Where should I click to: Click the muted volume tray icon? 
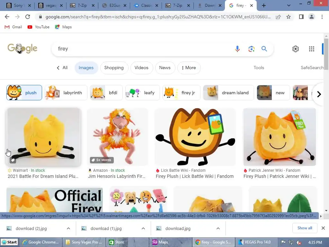pos(299,242)
